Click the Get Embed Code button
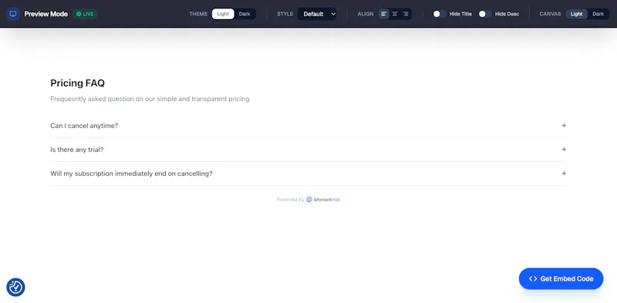The image size is (617, 303). (561, 278)
